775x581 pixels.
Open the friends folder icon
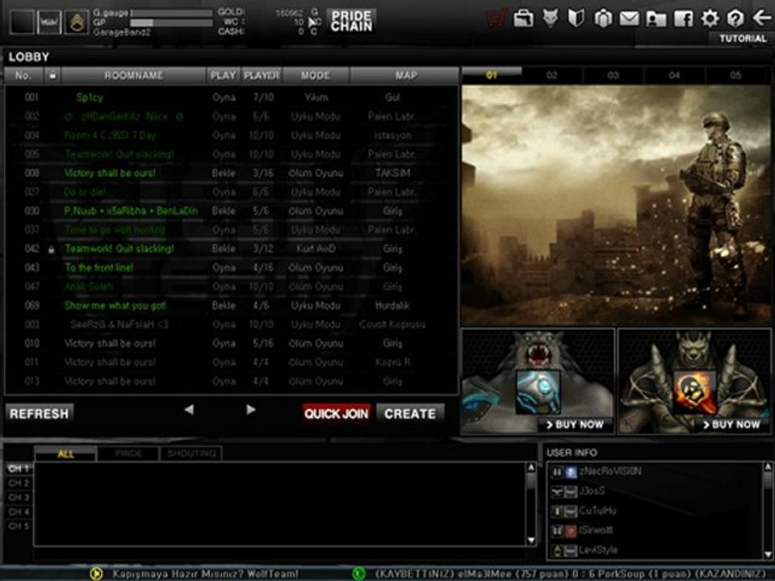(x=656, y=19)
